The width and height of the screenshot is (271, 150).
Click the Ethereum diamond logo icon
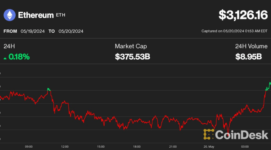(9, 15)
